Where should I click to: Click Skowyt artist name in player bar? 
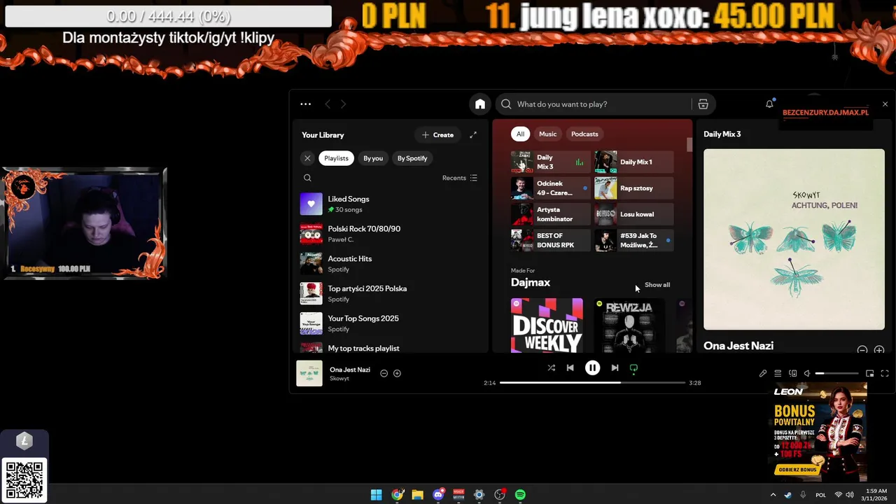click(x=339, y=379)
